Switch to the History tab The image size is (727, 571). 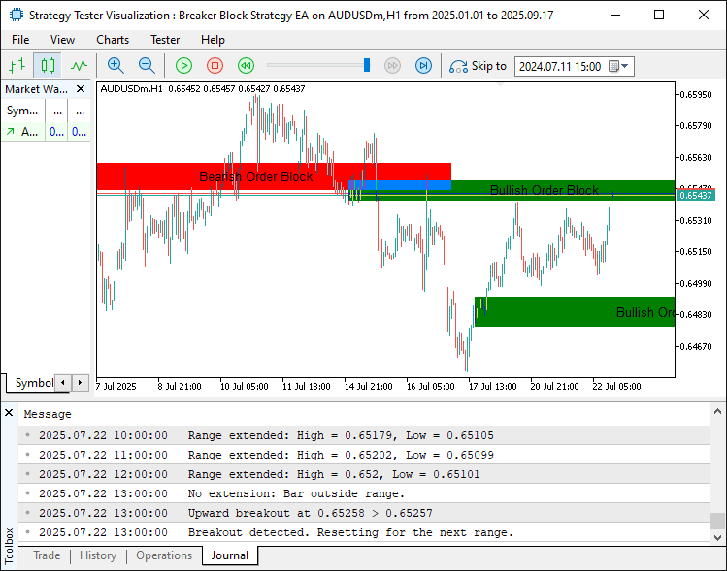click(98, 555)
